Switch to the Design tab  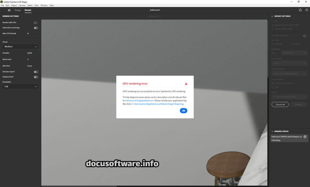pyautogui.click(x=18, y=10)
